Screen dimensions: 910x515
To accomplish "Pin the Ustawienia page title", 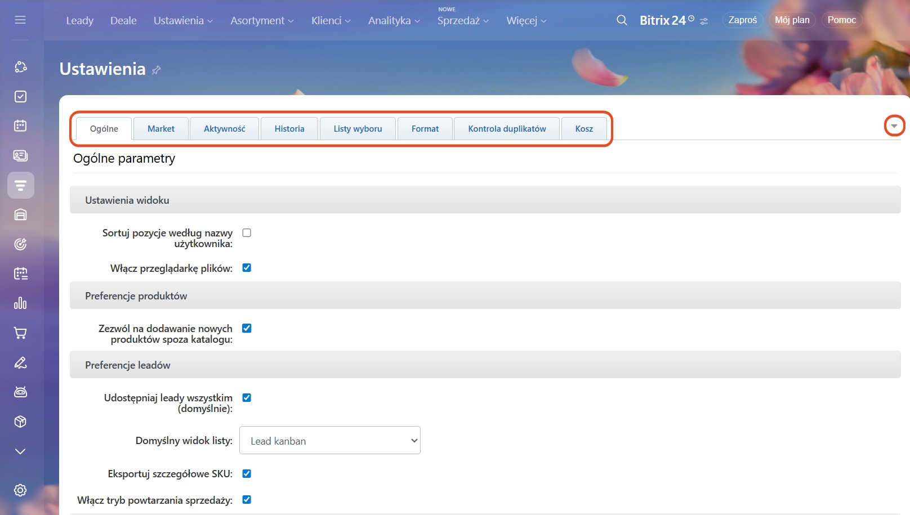I will coord(157,70).
